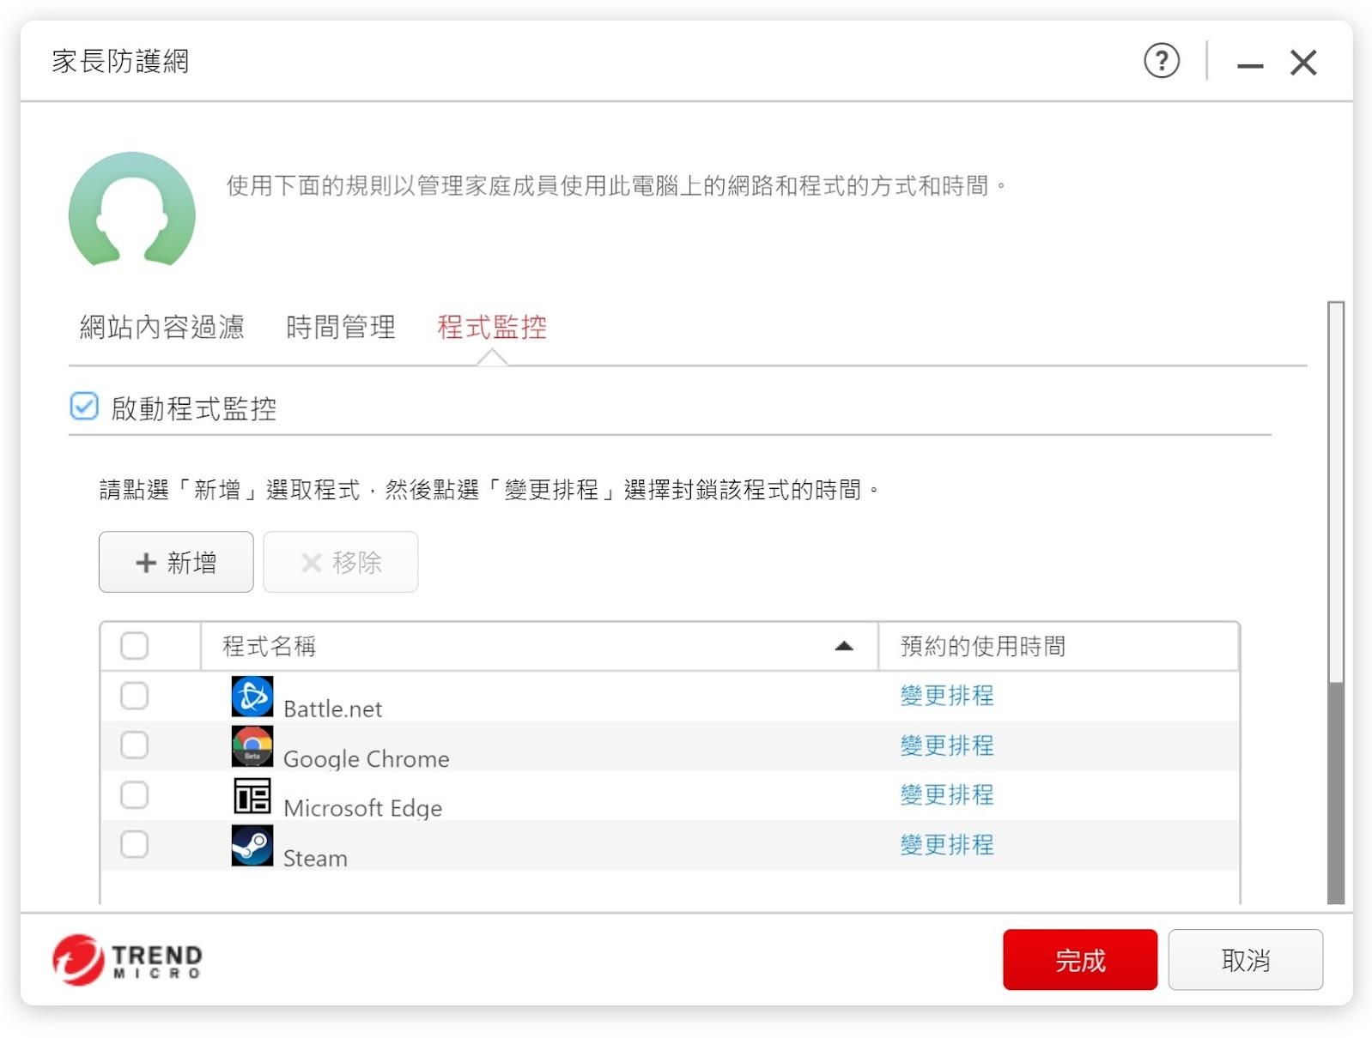Screen dimensions: 1372x1038
Task: Open 變更排程 for Battle.net
Action: [x=947, y=695]
